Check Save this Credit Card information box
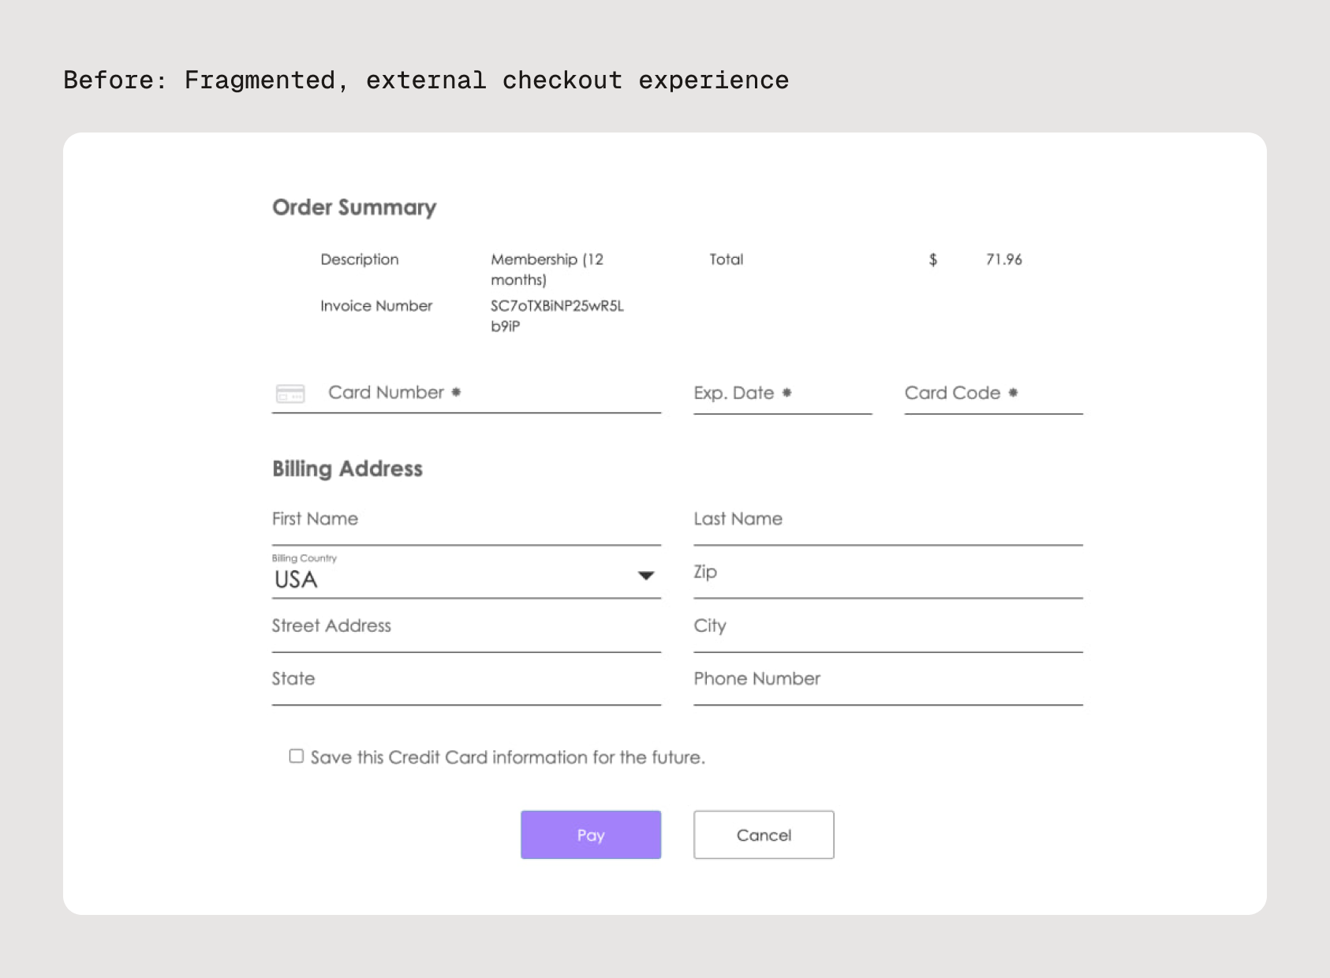Screen dimensions: 1330x978 point(297,756)
